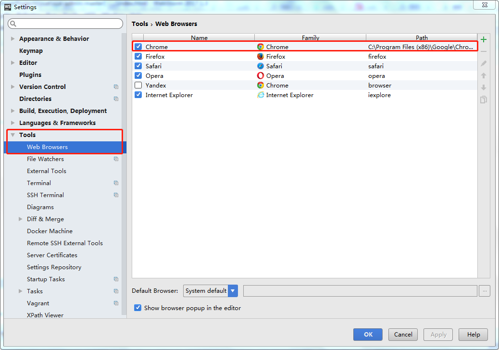Click project-level icon next to Tasks

pyautogui.click(x=116, y=291)
